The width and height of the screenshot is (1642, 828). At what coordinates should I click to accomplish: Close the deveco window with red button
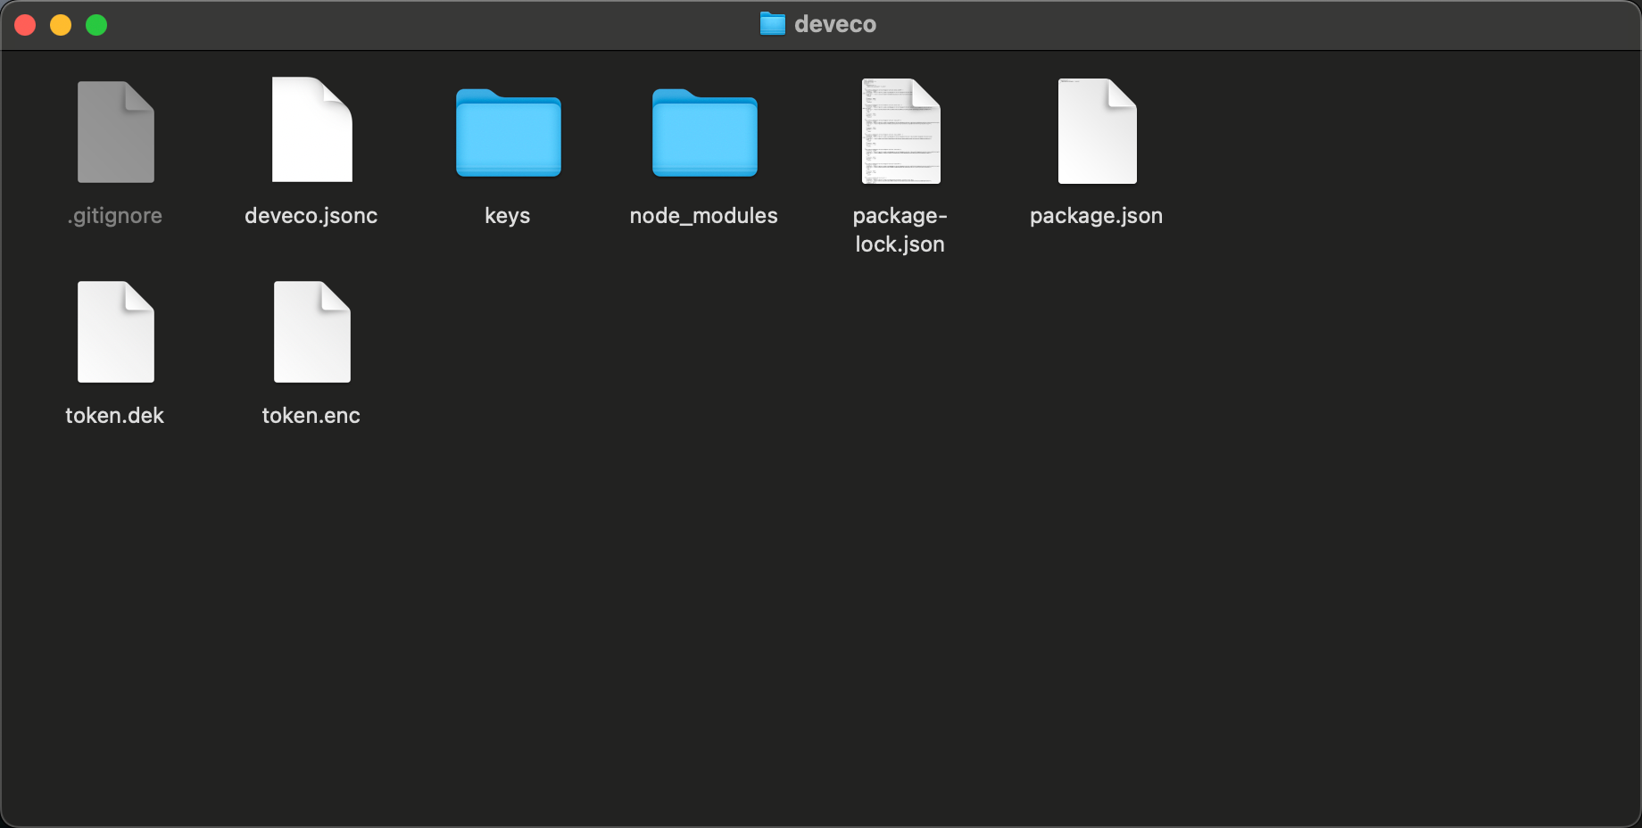(x=25, y=25)
